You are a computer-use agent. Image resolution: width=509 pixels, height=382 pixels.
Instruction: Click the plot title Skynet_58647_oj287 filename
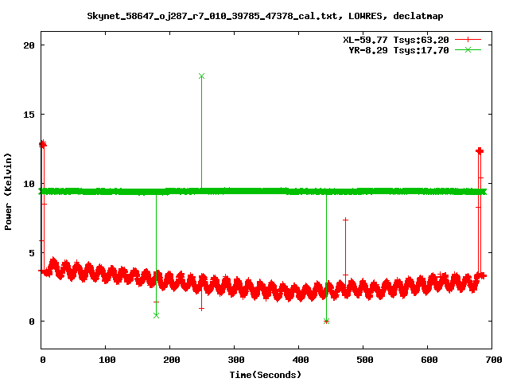coord(212,16)
